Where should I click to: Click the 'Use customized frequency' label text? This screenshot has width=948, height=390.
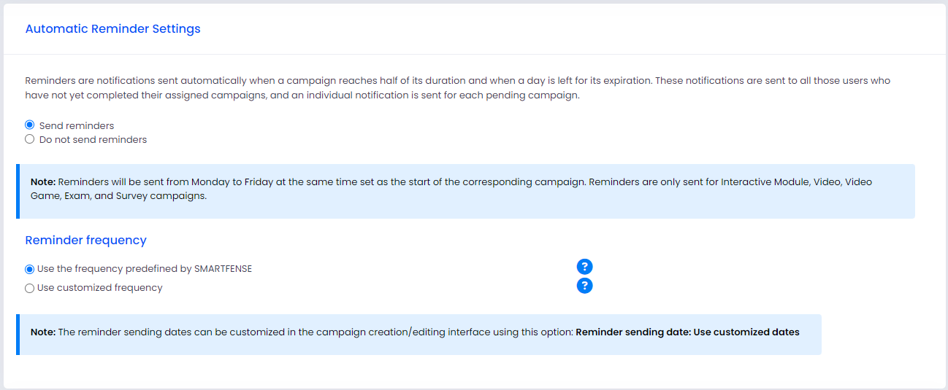click(x=100, y=288)
